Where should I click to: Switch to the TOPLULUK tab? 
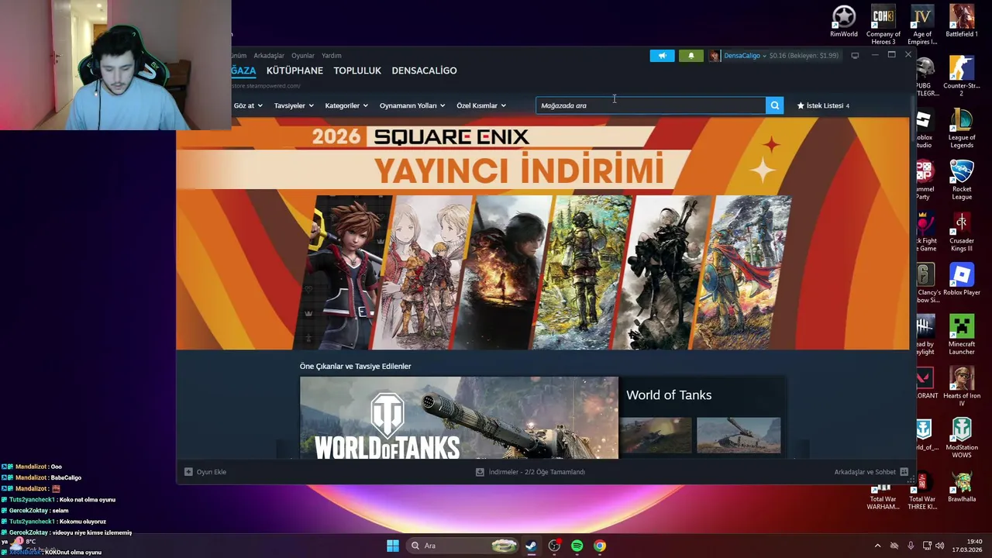click(x=357, y=71)
